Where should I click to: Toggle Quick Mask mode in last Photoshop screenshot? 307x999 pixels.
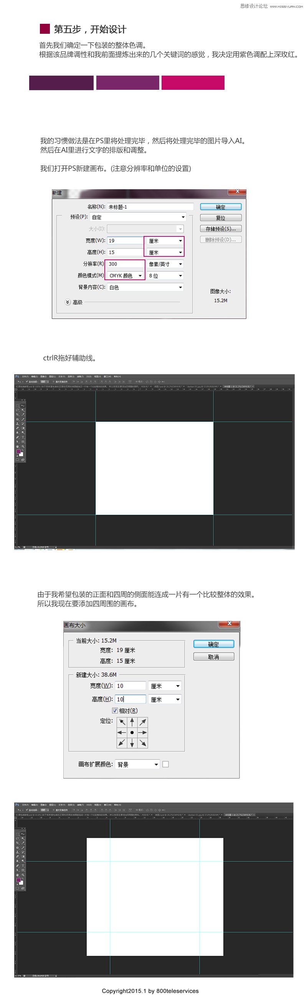pos(17,888)
